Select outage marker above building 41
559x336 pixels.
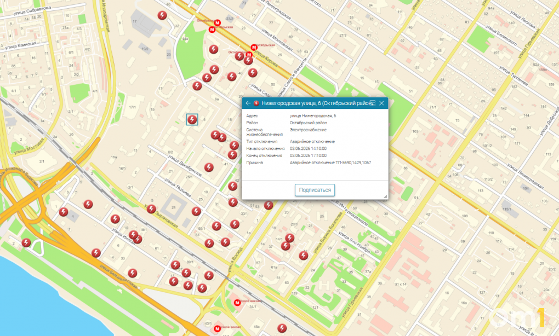tap(232, 154)
